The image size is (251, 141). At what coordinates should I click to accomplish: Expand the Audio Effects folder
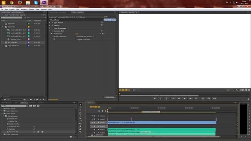tap(2, 108)
